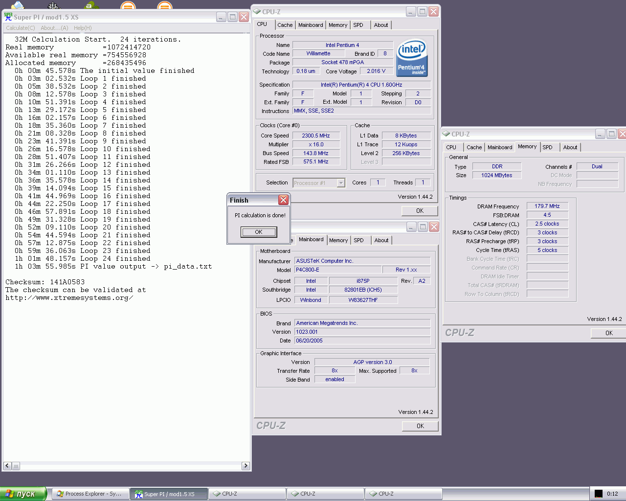Minimize the top CPU-Z window
Viewport: 626px width, 501px height.
411,11
